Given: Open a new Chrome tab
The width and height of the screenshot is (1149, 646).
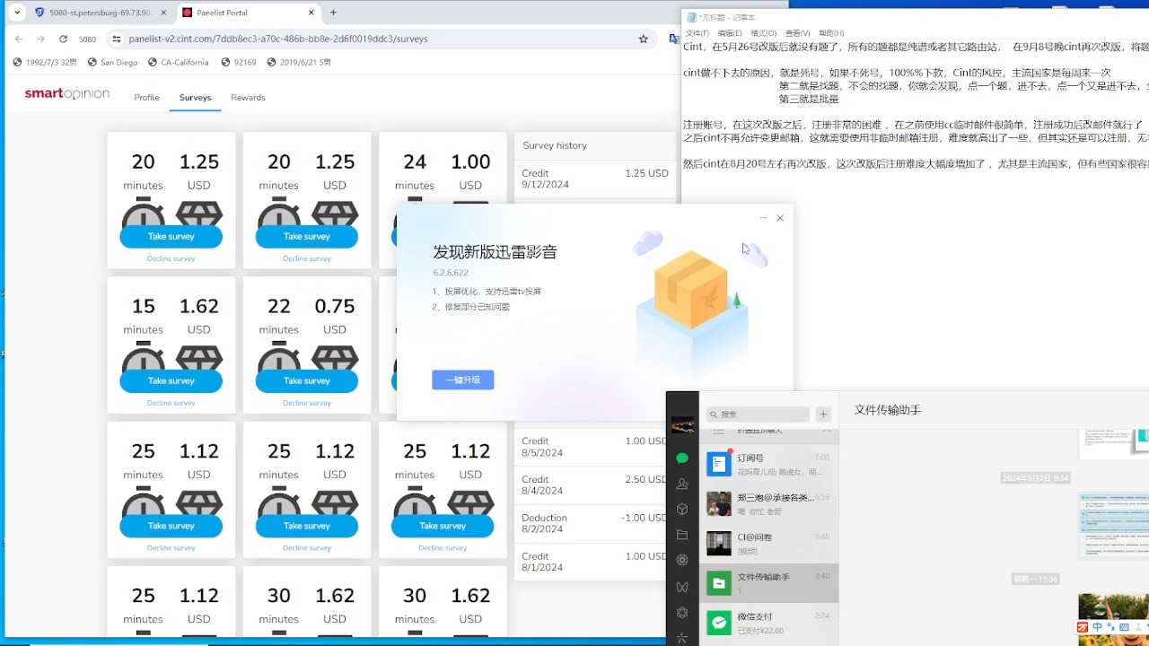Looking at the screenshot, I should (x=334, y=13).
